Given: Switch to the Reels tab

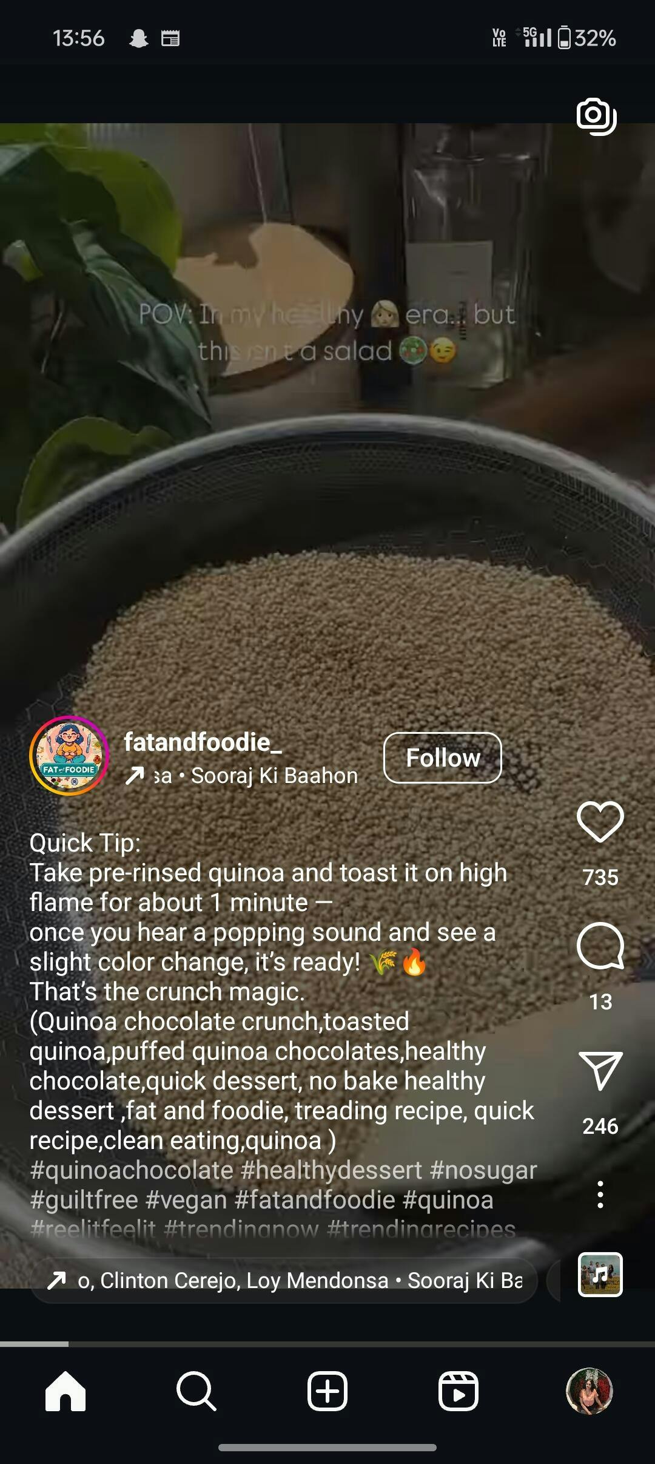Looking at the screenshot, I should click(x=458, y=1391).
